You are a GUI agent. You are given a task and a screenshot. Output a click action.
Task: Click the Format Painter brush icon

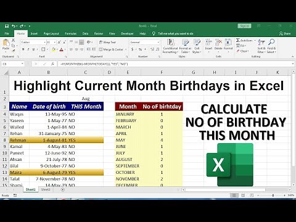click(13, 51)
